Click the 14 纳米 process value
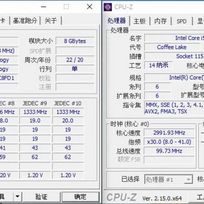204x204 pixels. (x=159, y=65)
